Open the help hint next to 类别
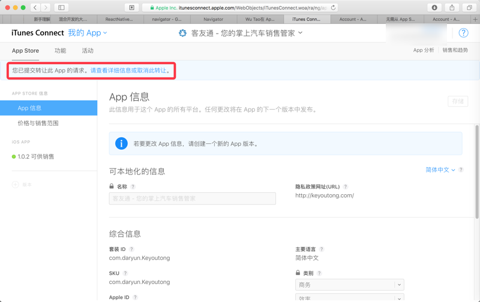 tap(319, 273)
